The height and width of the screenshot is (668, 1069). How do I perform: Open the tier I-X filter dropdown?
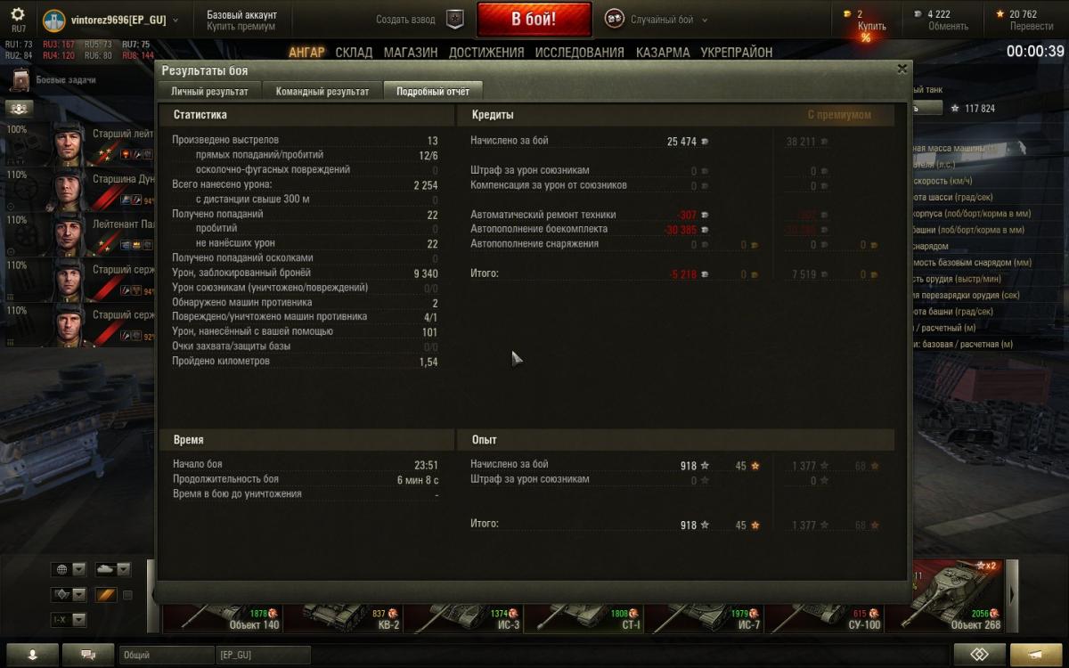point(69,619)
